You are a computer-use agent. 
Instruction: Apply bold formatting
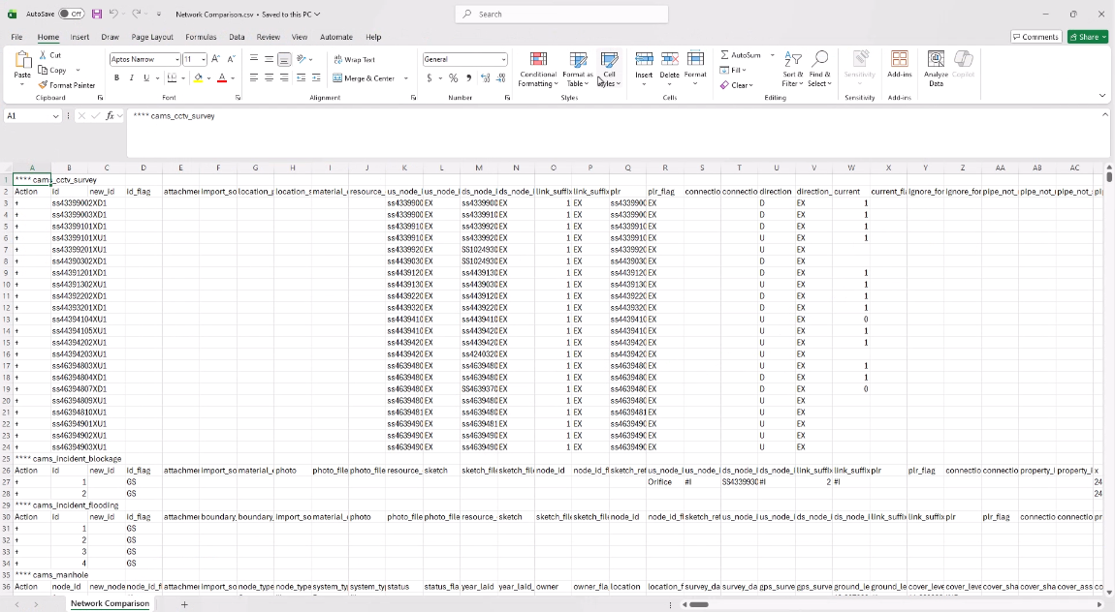click(115, 78)
